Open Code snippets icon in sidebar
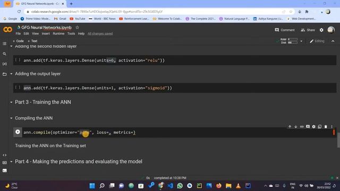The width and height of the screenshot is (340, 191). pyautogui.click(x=4, y=155)
